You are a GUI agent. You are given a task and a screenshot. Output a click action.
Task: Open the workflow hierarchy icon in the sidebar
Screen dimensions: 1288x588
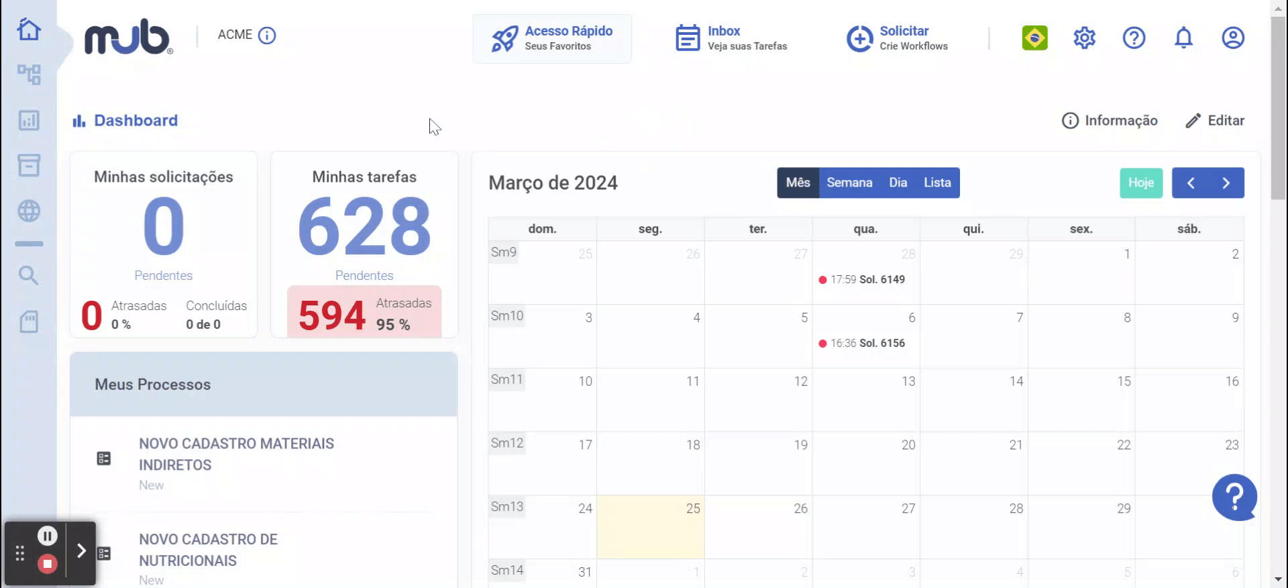[x=29, y=75]
